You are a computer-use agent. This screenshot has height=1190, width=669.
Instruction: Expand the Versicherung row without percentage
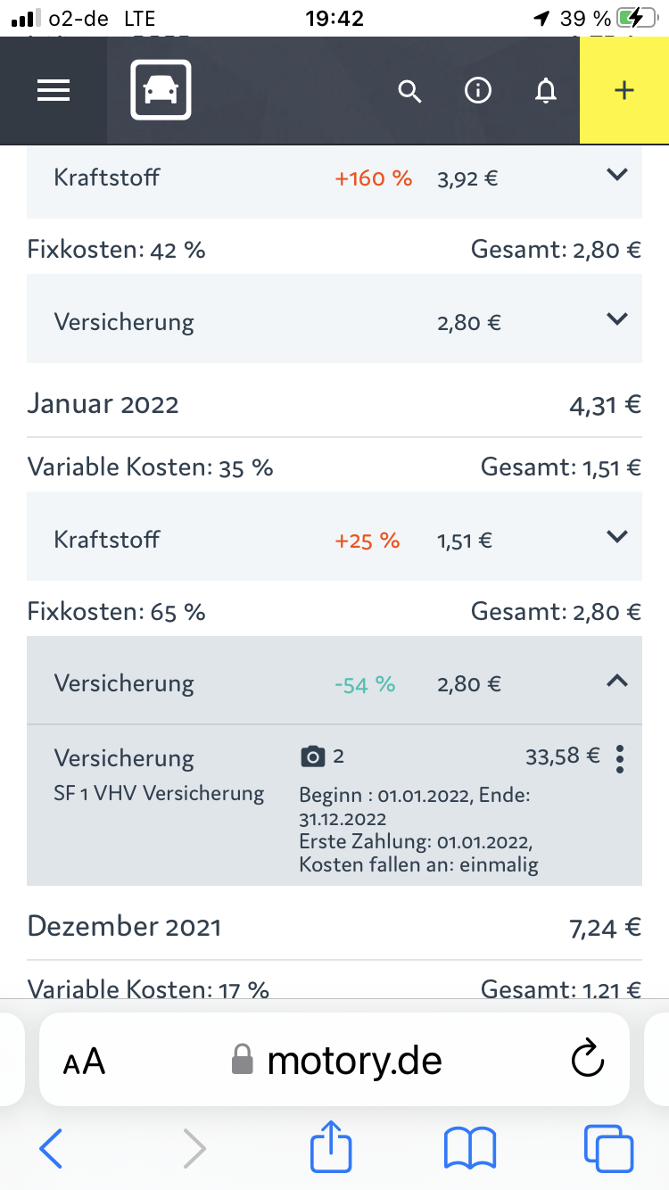(617, 319)
